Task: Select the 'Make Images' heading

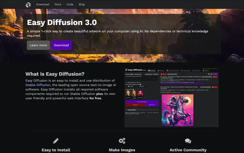Action: [122, 150]
